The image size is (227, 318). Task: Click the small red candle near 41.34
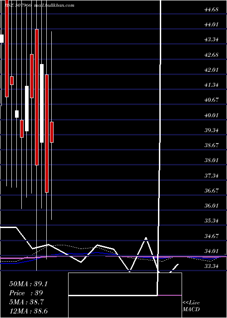pos(12,80)
